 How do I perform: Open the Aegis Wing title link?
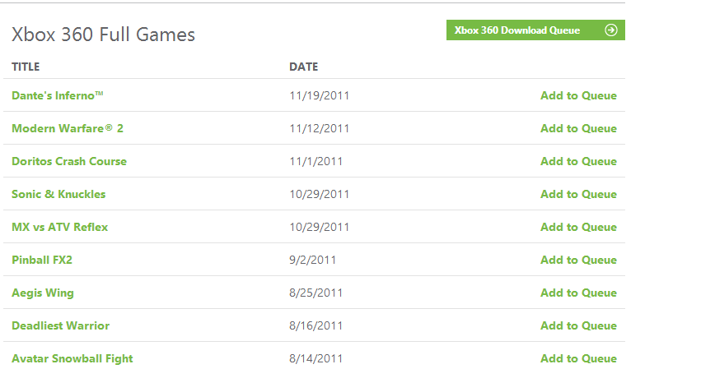click(x=43, y=293)
